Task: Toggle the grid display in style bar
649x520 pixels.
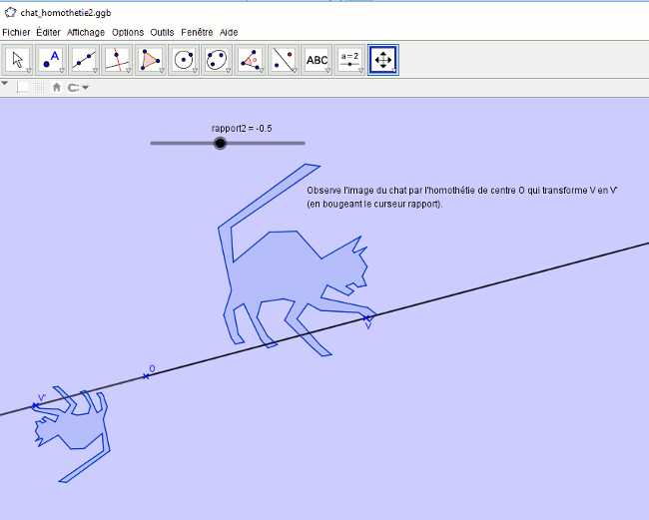Action: [39, 87]
